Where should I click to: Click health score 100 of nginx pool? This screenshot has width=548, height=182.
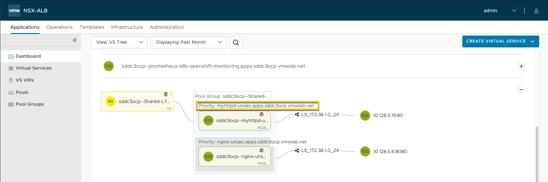click(208, 157)
